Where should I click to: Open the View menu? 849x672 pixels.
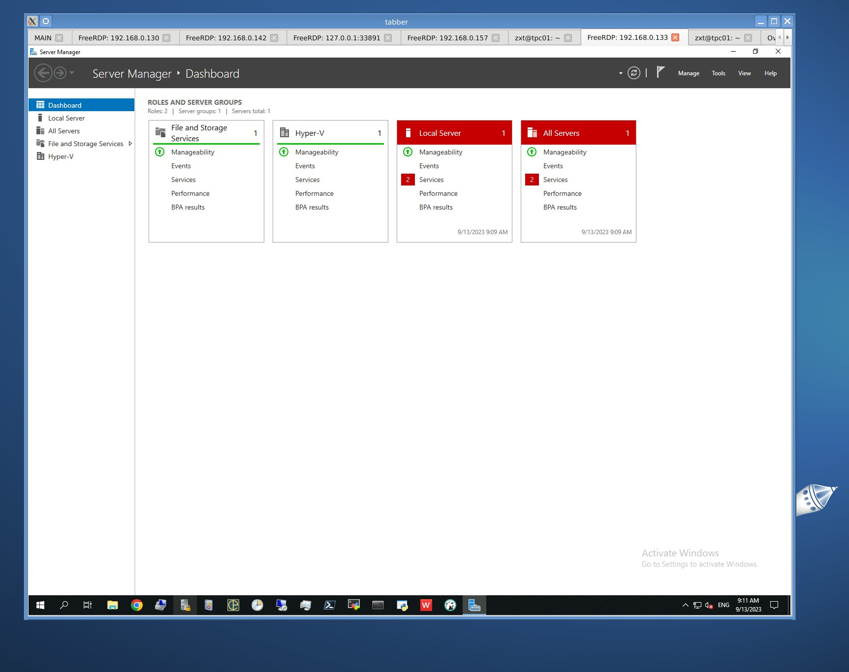(744, 73)
